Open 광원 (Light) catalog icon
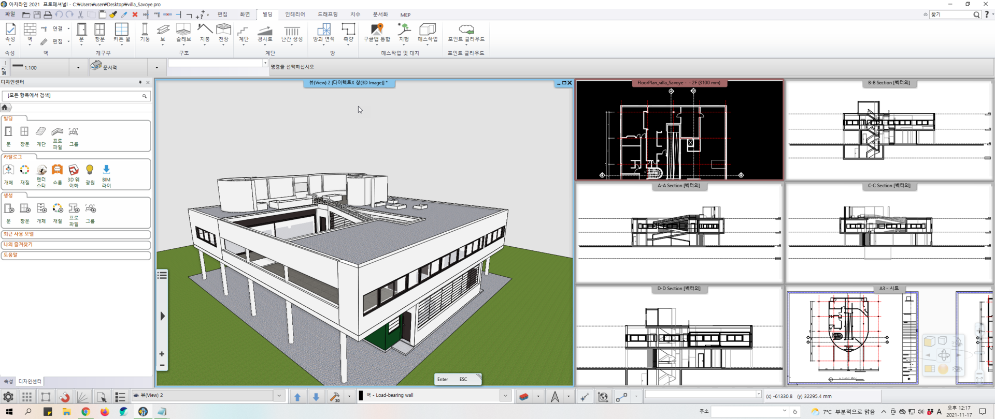Image resolution: width=995 pixels, height=419 pixels. [x=90, y=175]
